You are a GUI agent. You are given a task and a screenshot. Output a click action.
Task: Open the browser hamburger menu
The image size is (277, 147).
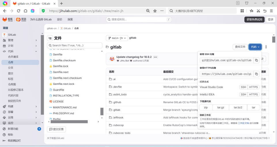pos(271,11)
